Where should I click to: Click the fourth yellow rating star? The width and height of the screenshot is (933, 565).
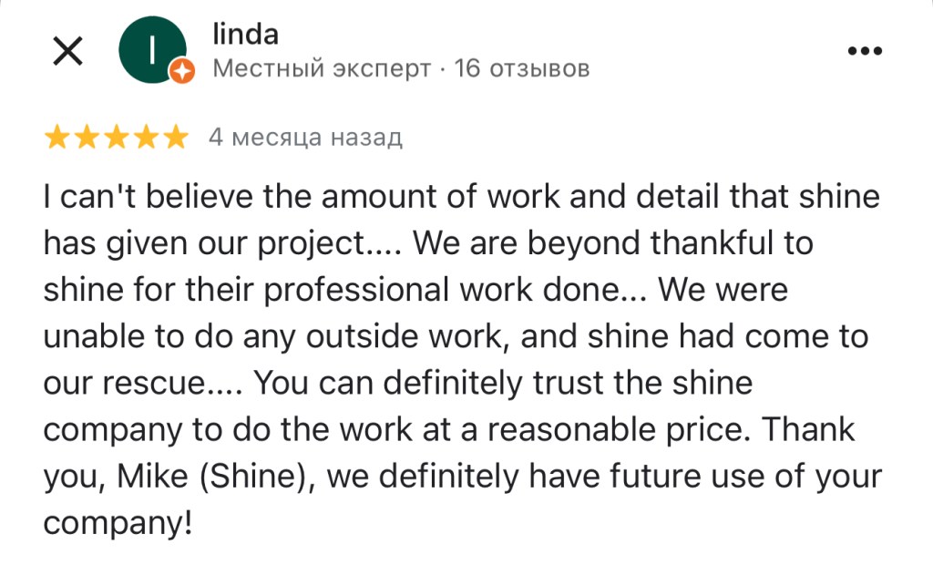tap(145, 138)
